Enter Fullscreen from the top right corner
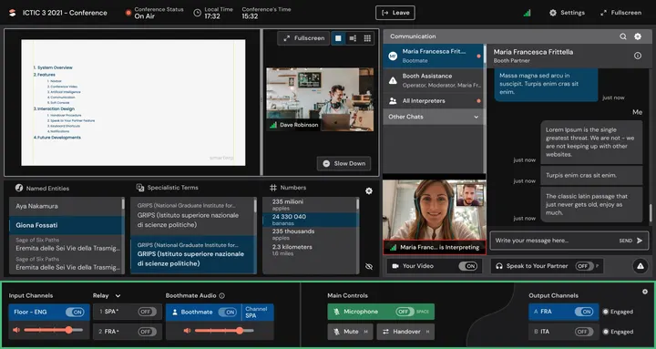The width and height of the screenshot is (656, 349). pos(620,13)
